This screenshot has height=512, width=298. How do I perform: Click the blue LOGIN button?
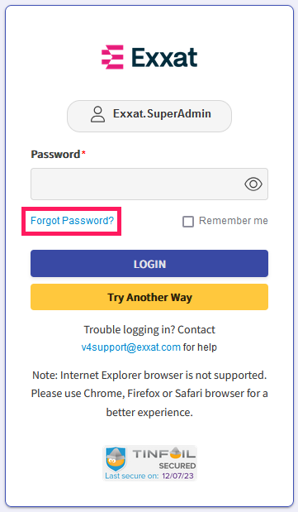tap(149, 264)
